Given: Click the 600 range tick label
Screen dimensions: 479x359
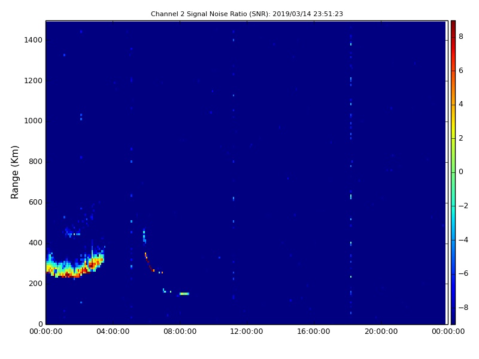Looking at the screenshot, I should (x=35, y=202).
